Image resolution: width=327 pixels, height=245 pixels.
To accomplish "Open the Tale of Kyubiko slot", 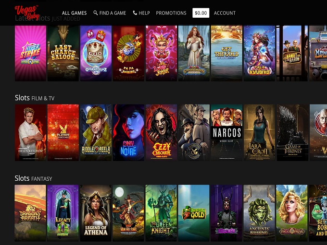I will (259, 53).
